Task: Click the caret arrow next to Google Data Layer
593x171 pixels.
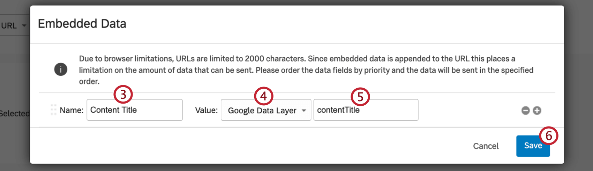Action: point(304,111)
